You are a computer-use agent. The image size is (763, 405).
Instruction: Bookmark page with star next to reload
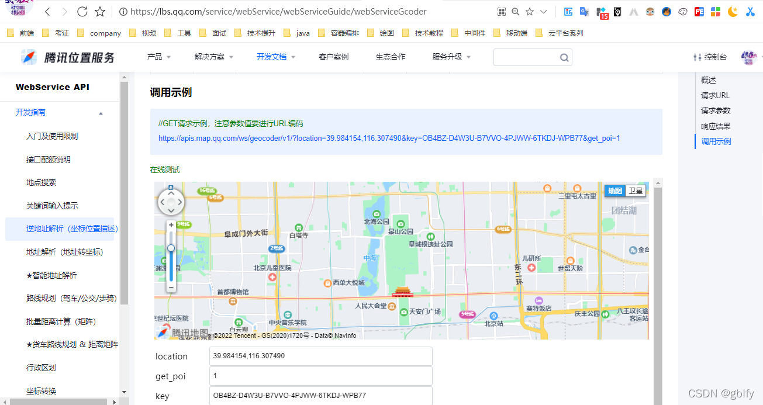(x=100, y=12)
